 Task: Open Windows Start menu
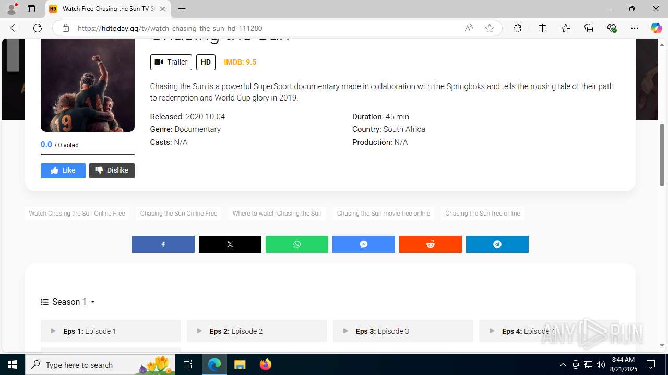(x=13, y=365)
